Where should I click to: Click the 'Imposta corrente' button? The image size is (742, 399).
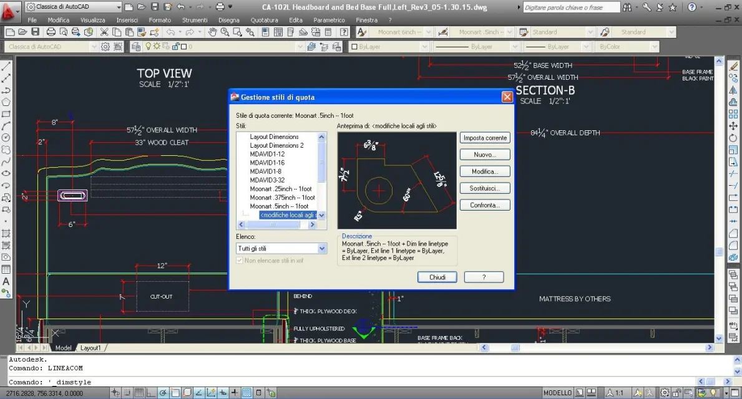coord(485,138)
